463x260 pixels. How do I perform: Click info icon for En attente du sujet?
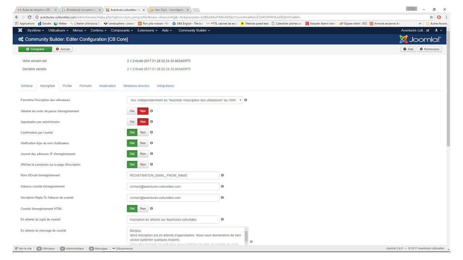(x=222, y=219)
